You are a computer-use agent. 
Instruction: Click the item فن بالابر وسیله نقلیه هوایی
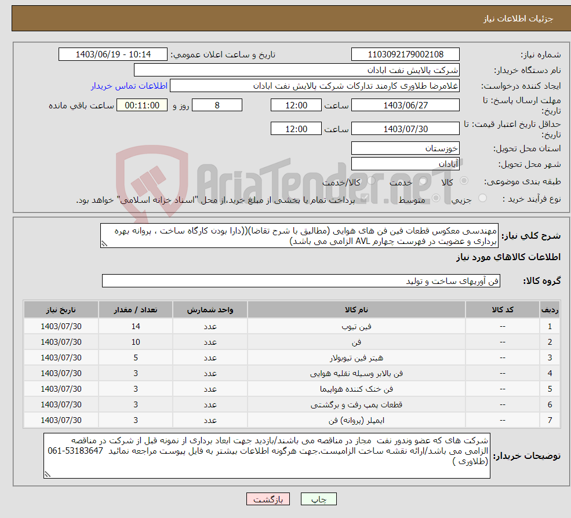coord(357,374)
